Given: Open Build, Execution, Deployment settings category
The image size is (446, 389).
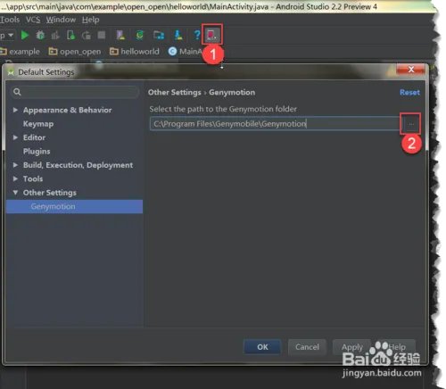Looking at the screenshot, I should [x=78, y=165].
